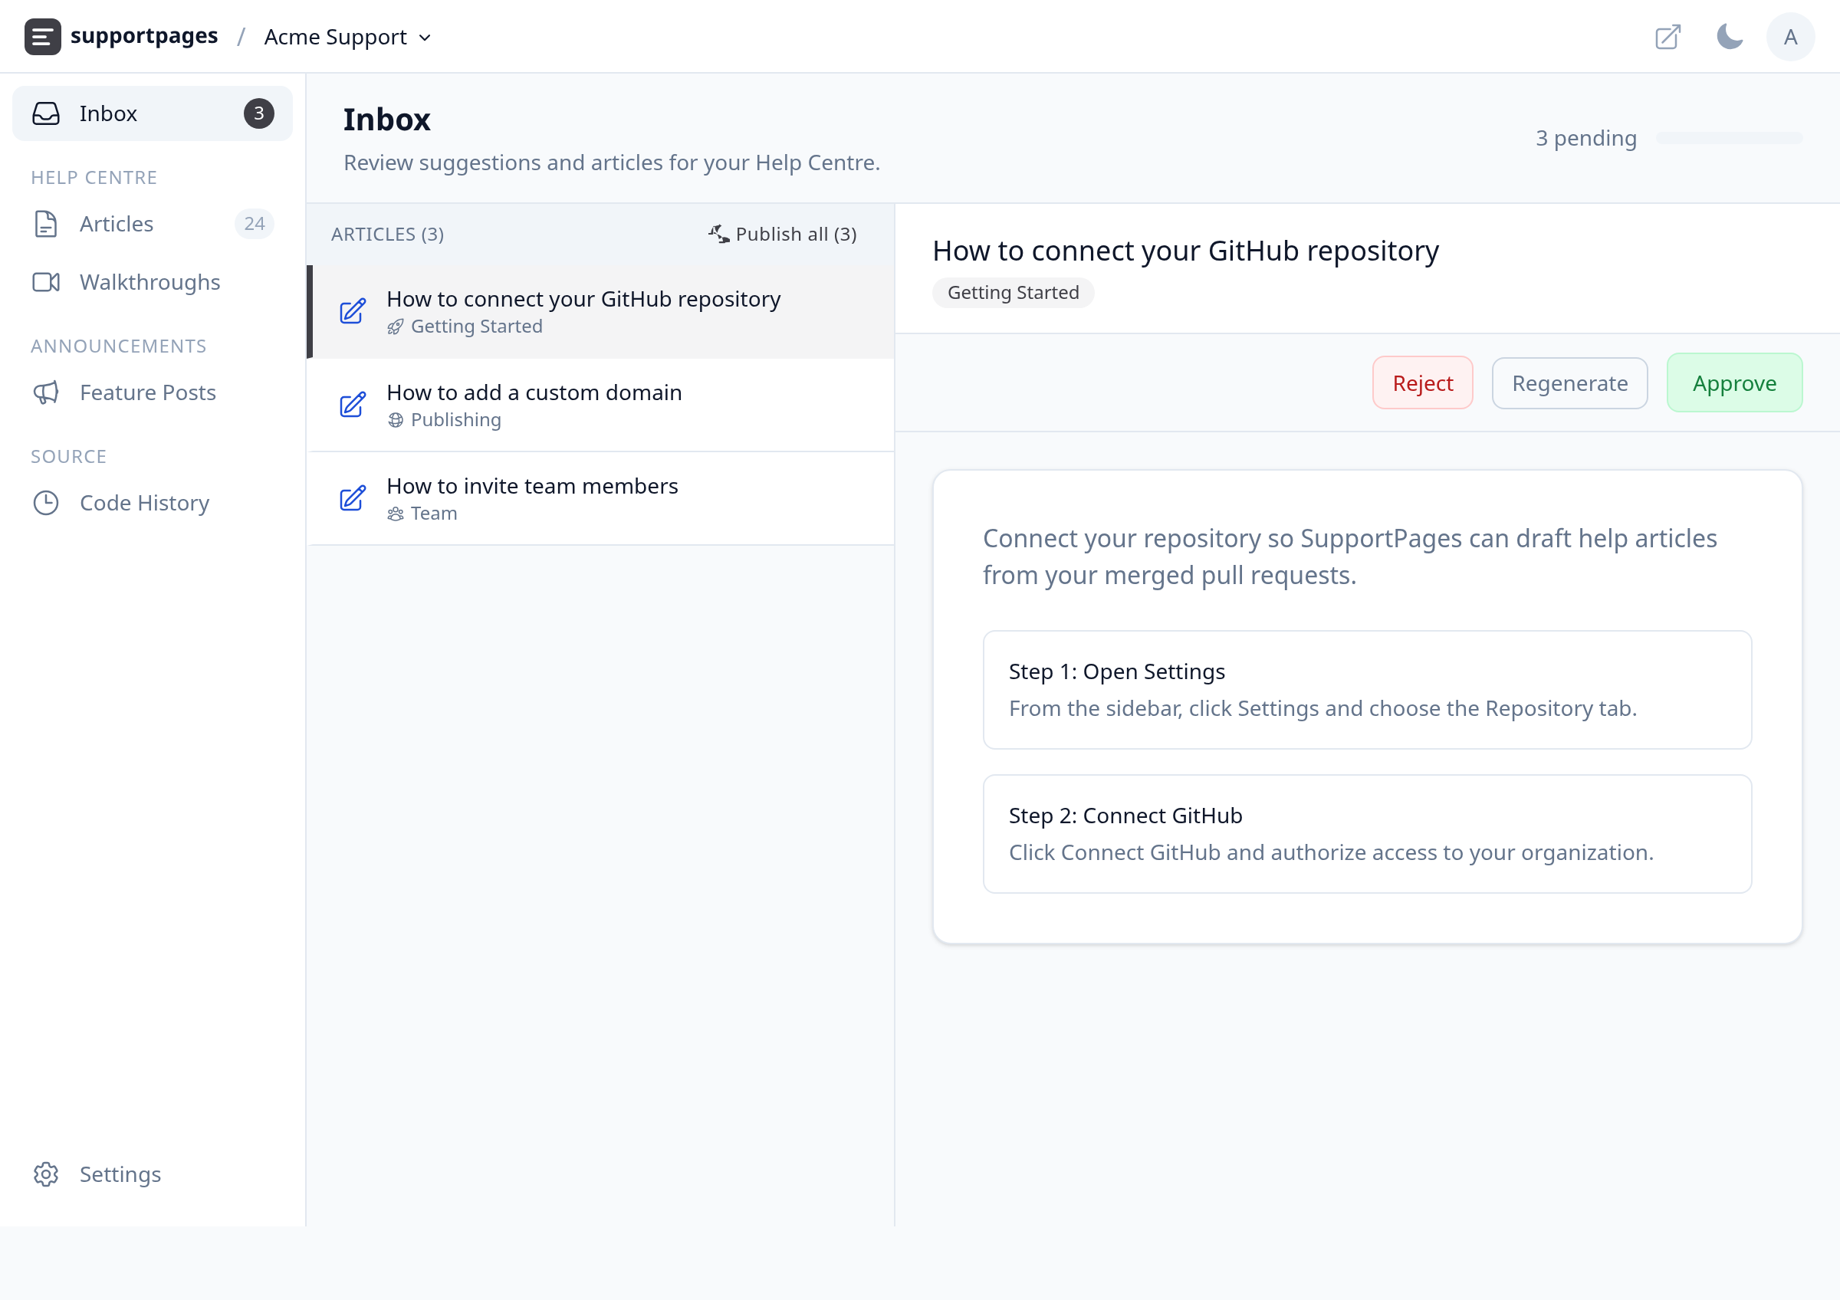The height and width of the screenshot is (1300, 1840).
Task: Click the globe icon beside Publishing
Action: (x=395, y=421)
